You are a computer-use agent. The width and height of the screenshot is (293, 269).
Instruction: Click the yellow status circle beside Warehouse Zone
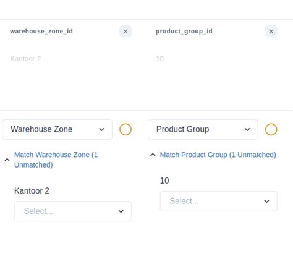tap(125, 129)
